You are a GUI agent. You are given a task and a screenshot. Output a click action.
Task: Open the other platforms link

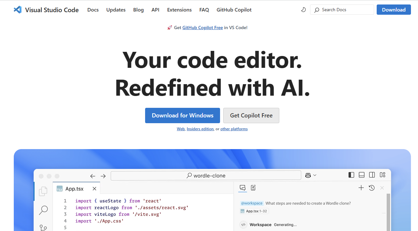pos(234,129)
